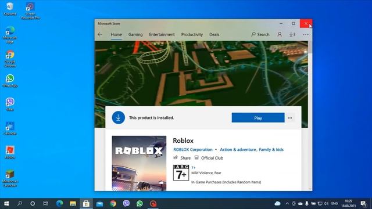Click the installed download circle icon
Image resolution: width=372 pixels, height=209 pixels.
click(119, 117)
